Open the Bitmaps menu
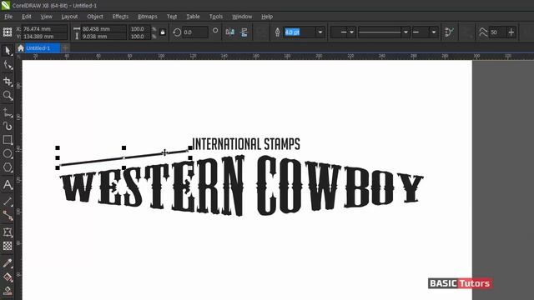 (148, 17)
